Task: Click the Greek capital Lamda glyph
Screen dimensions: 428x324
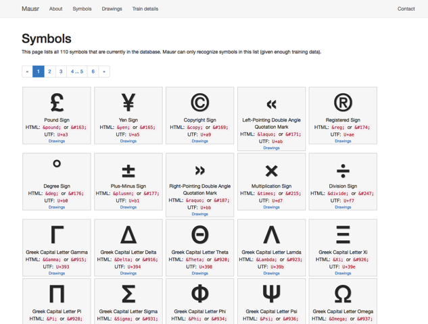Action: tap(271, 235)
